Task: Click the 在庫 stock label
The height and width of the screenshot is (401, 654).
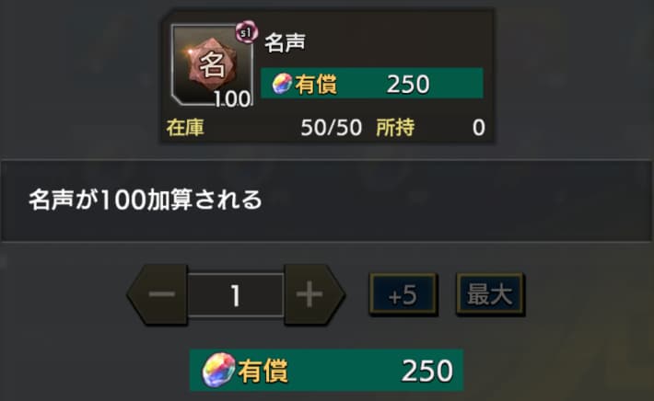Action: [x=185, y=128]
